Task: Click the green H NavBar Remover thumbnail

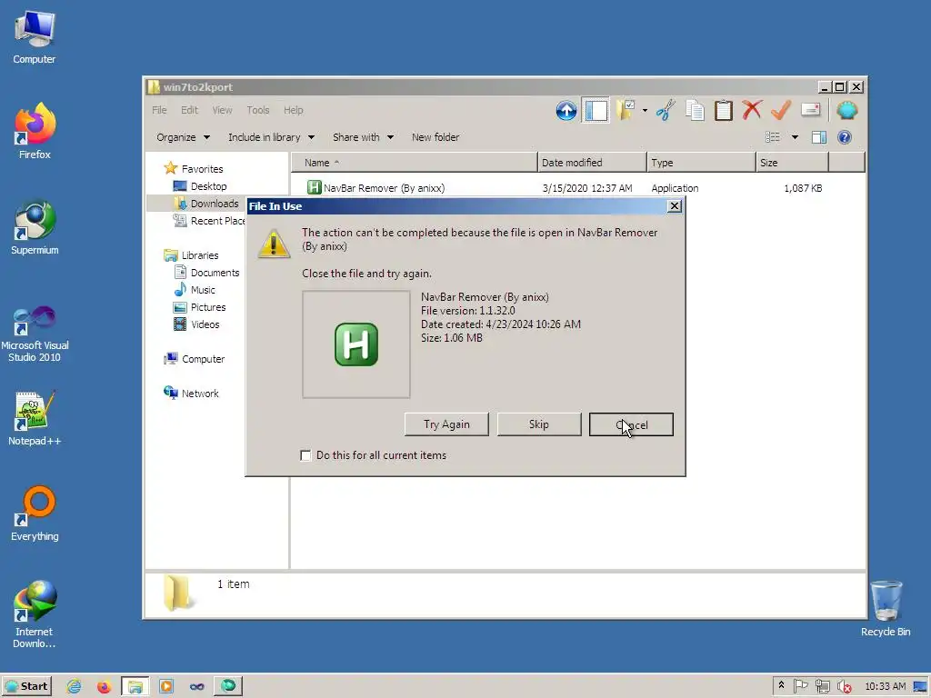Action: (356, 344)
